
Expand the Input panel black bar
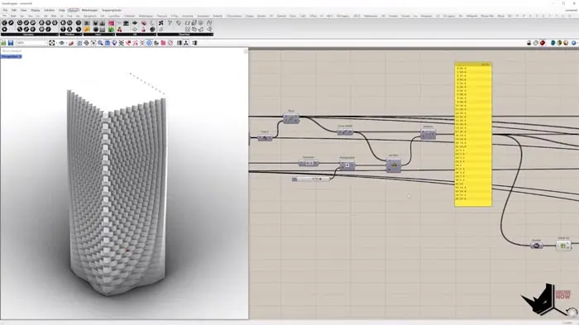(98, 35)
